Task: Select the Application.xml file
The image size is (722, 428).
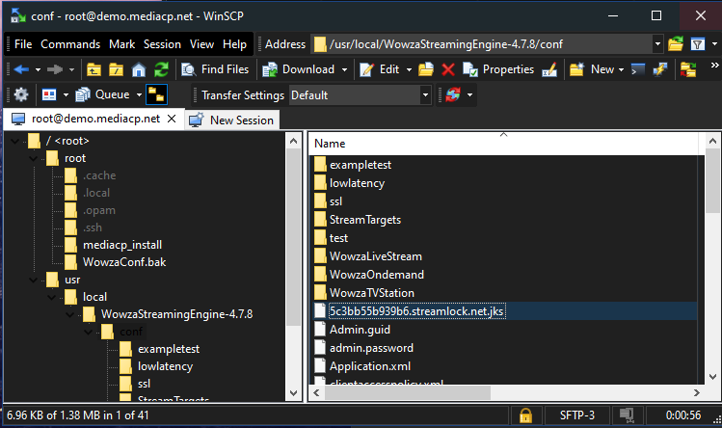Action: tap(370, 366)
